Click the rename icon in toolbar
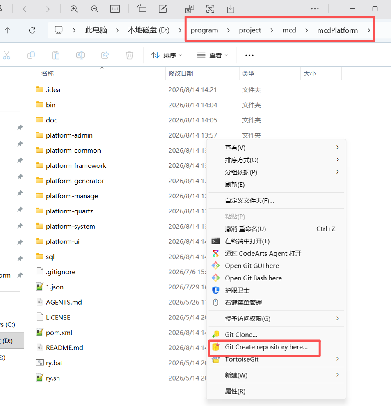The image size is (391, 406). (80, 55)
